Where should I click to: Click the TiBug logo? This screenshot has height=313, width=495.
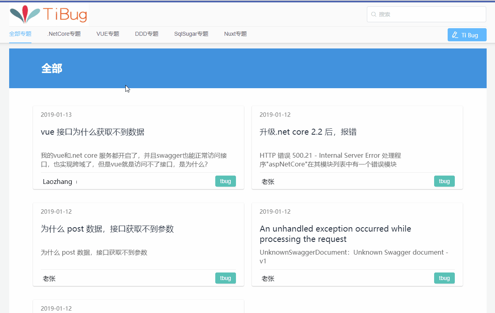pyautogui.click(x=48, y=14)
